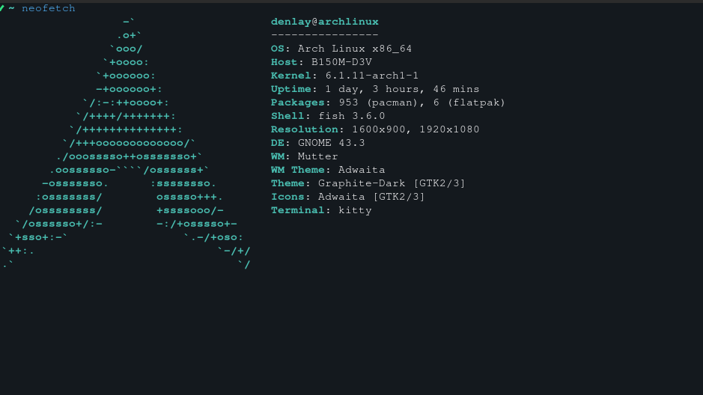703x395 pixels.
Task: Click the Shell value fish 3.6.0
Action: 352,116
